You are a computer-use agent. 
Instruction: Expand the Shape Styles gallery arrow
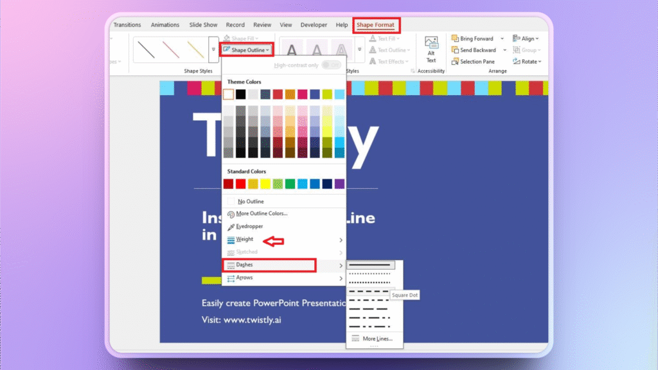213,49
